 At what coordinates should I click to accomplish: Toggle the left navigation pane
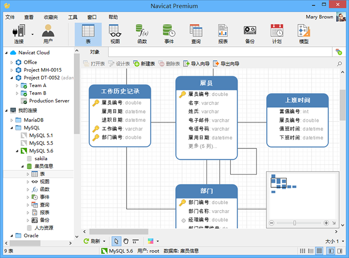pos(331,251)
